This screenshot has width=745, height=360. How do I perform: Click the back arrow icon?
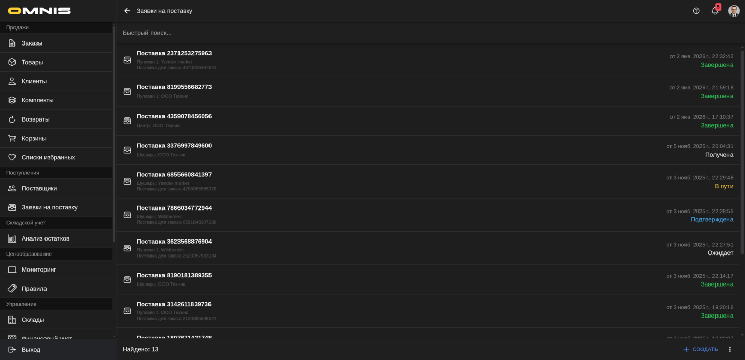(127, 11)
